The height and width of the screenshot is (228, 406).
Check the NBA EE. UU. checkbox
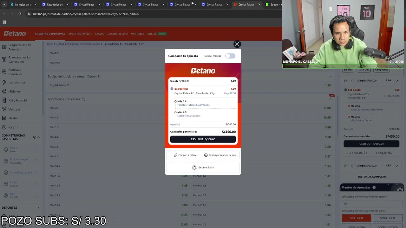pyautogui.click(x=36, y=195)
